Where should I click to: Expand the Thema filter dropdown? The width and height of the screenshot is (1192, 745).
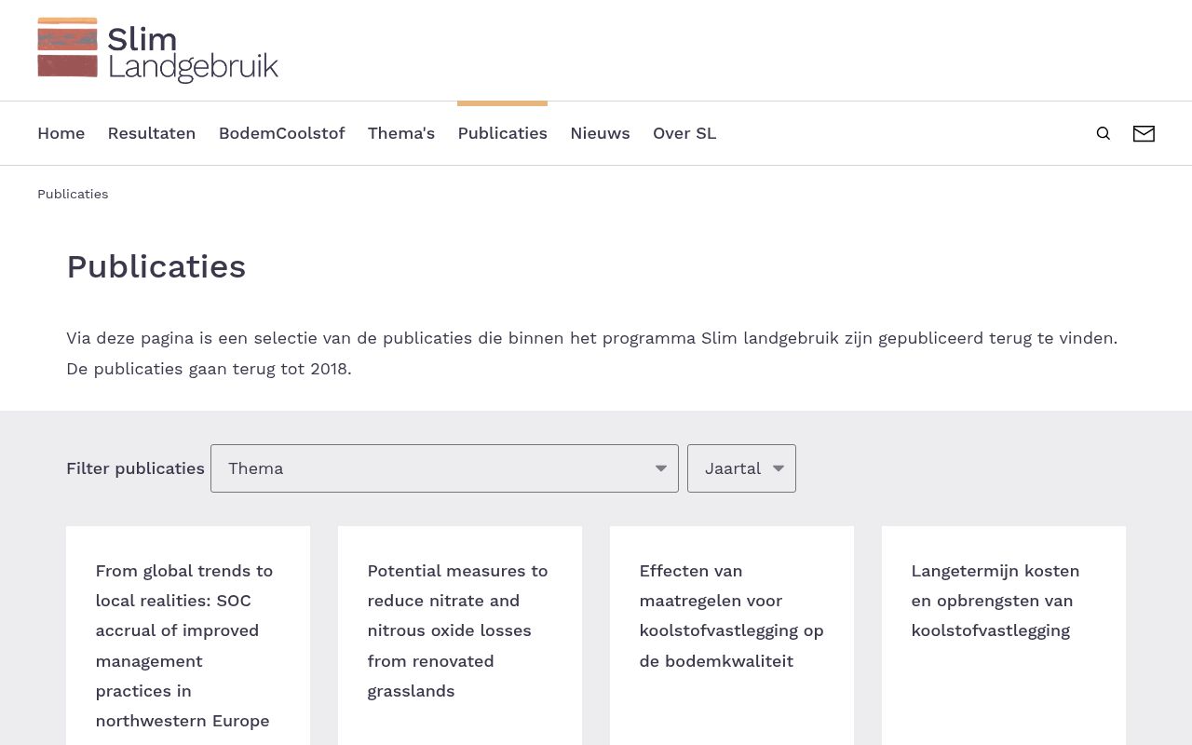coord(444,468)
